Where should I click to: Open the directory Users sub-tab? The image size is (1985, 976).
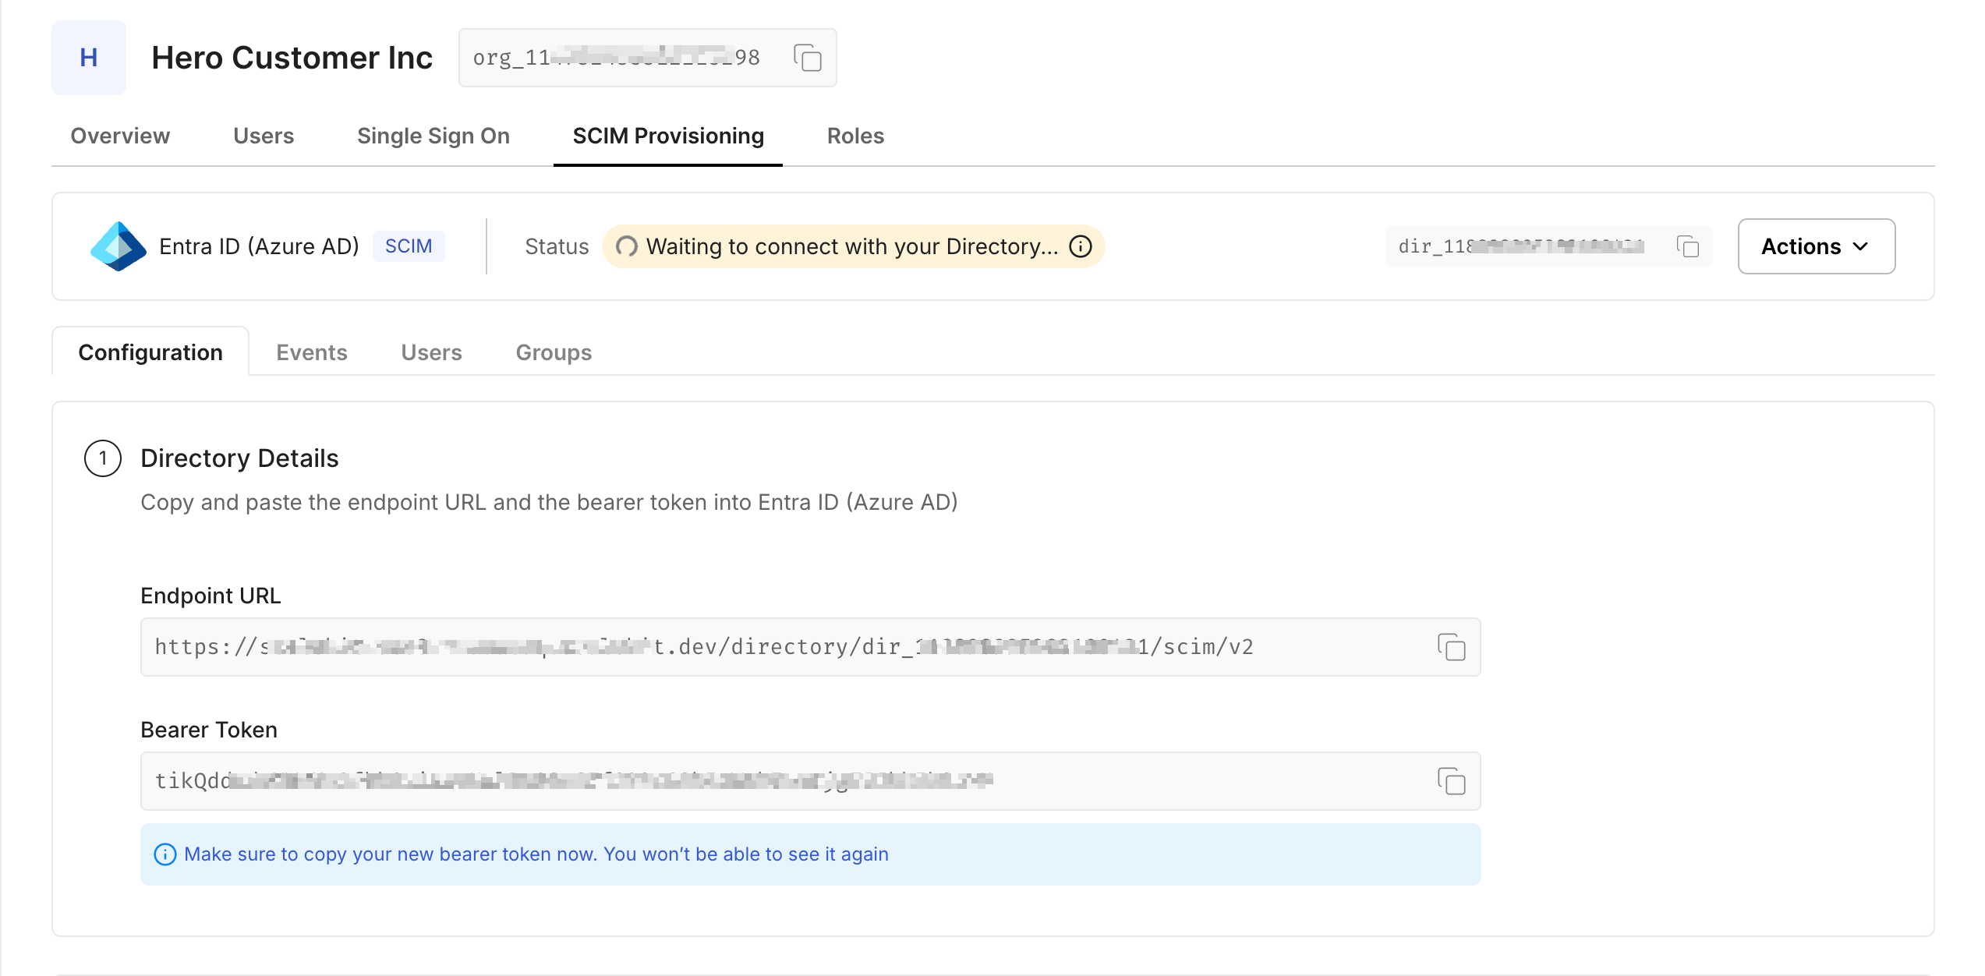[431, 352]
